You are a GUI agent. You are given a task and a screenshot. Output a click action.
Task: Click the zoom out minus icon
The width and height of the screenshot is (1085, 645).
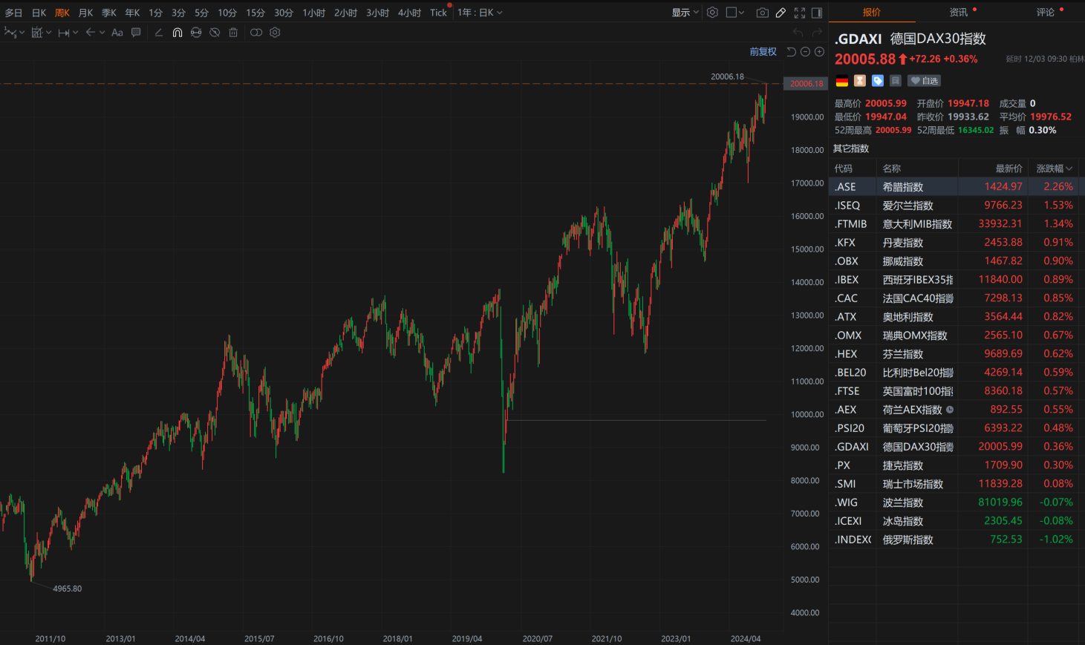tap(805, 52)
